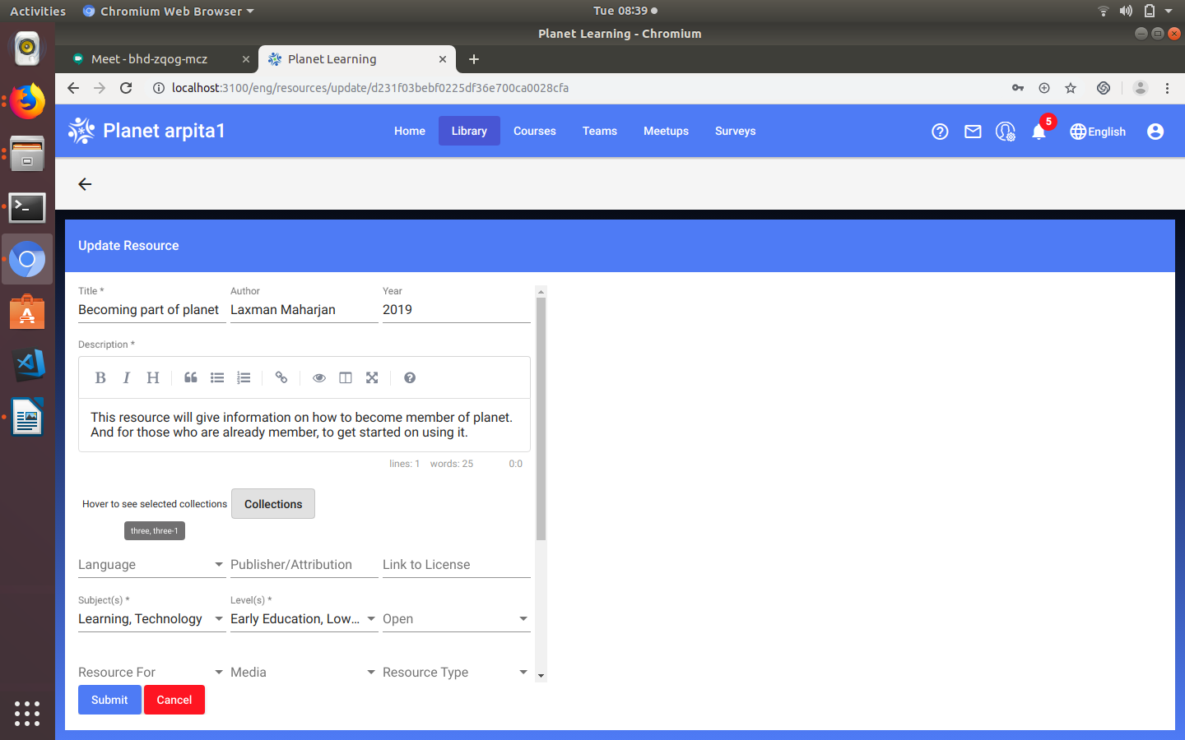Create an unordered list in description
This screenshot has width=1185, height=740.
tap(216, 377)
